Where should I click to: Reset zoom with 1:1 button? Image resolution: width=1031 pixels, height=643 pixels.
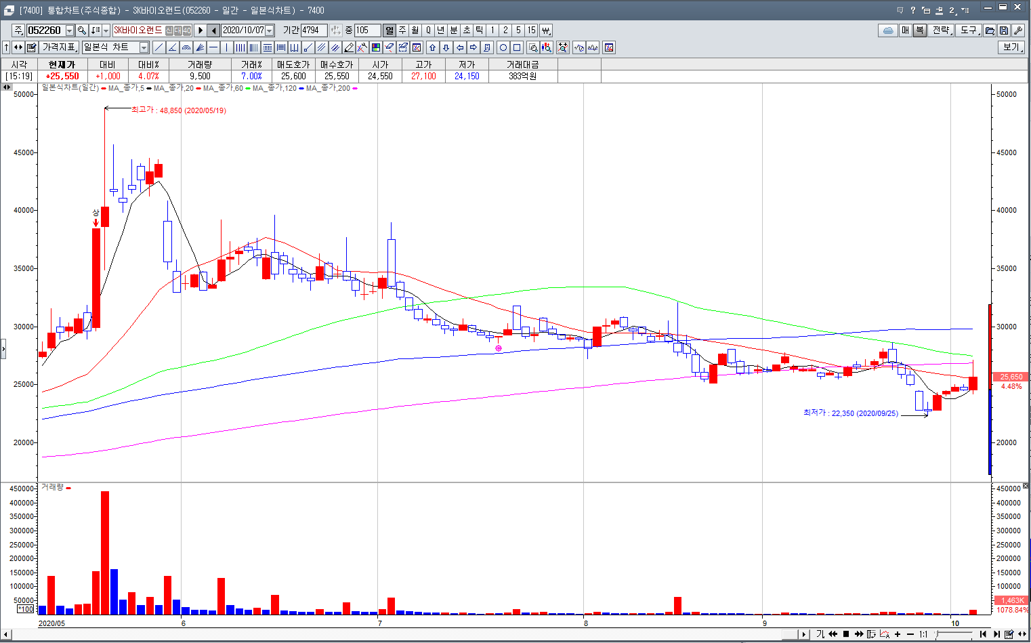(x=923, y=634)
